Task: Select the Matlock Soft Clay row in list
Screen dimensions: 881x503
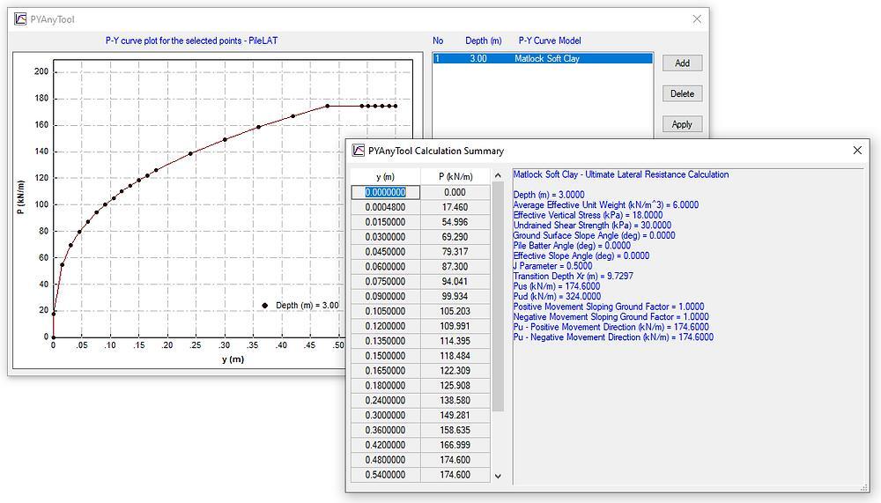Action: click(543, 58)
